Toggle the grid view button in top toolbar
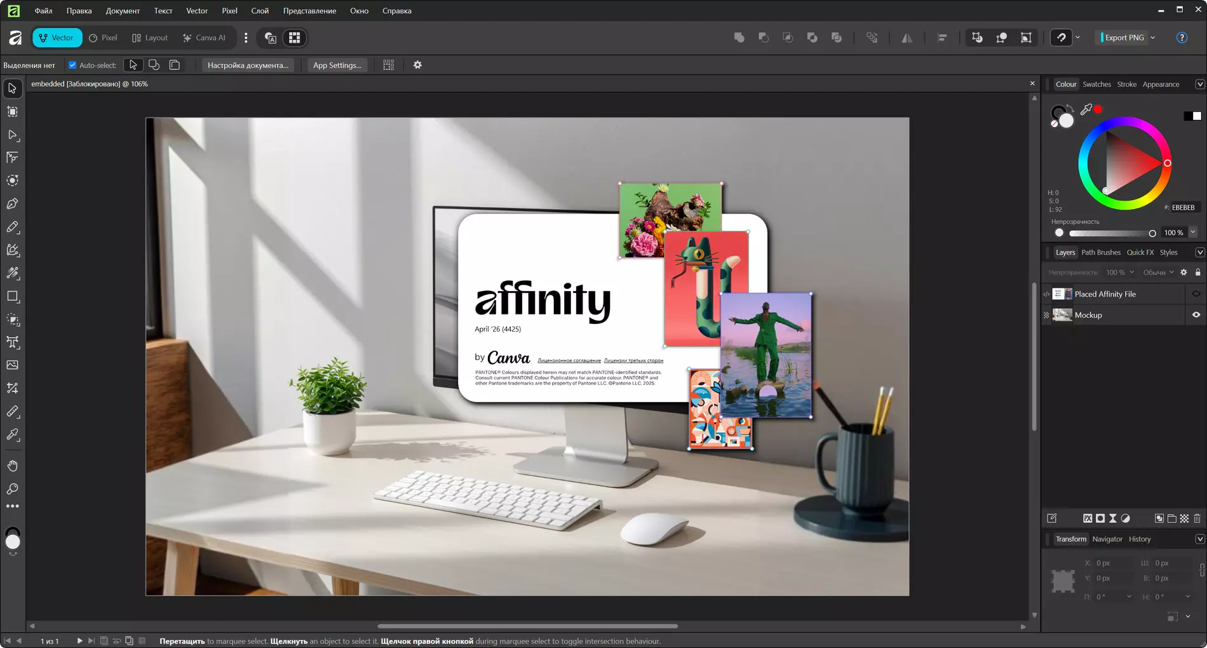Screen dimensions: 1207x648 [x=294, y=37]
